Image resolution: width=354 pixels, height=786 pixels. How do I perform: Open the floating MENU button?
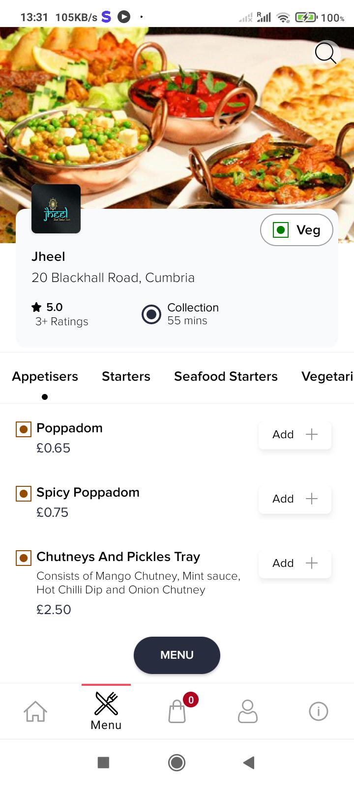[x=177, y=655]
